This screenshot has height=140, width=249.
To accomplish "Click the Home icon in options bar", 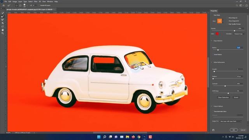I will (4, 5).
